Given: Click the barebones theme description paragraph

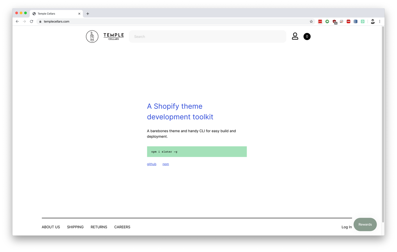Looking at the screenshot, I should pos(191,134).
